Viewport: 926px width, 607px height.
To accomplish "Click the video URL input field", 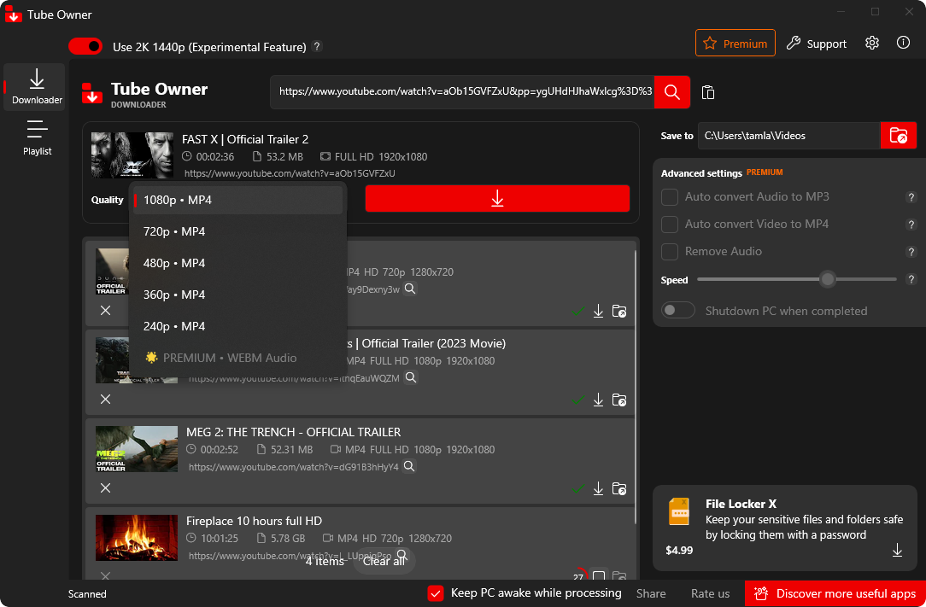I will point(462,92).
